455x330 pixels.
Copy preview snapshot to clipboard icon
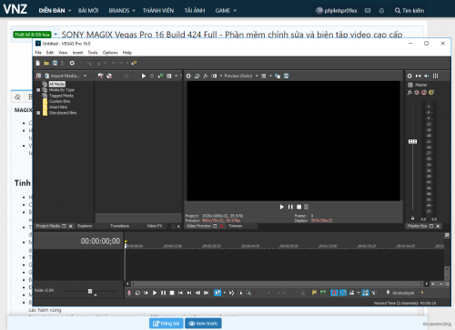(278, 76)
